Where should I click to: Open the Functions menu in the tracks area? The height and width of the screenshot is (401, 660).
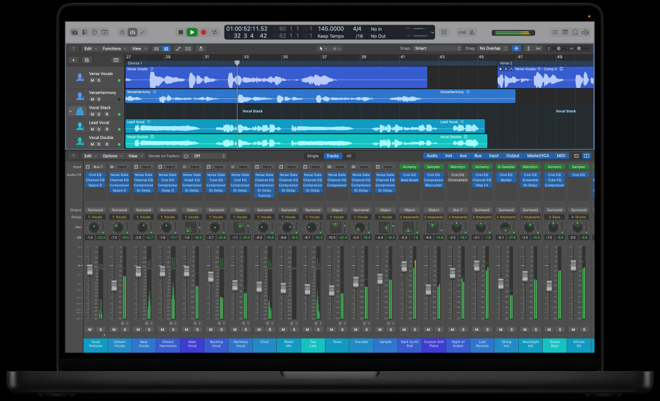pos(113,48)
